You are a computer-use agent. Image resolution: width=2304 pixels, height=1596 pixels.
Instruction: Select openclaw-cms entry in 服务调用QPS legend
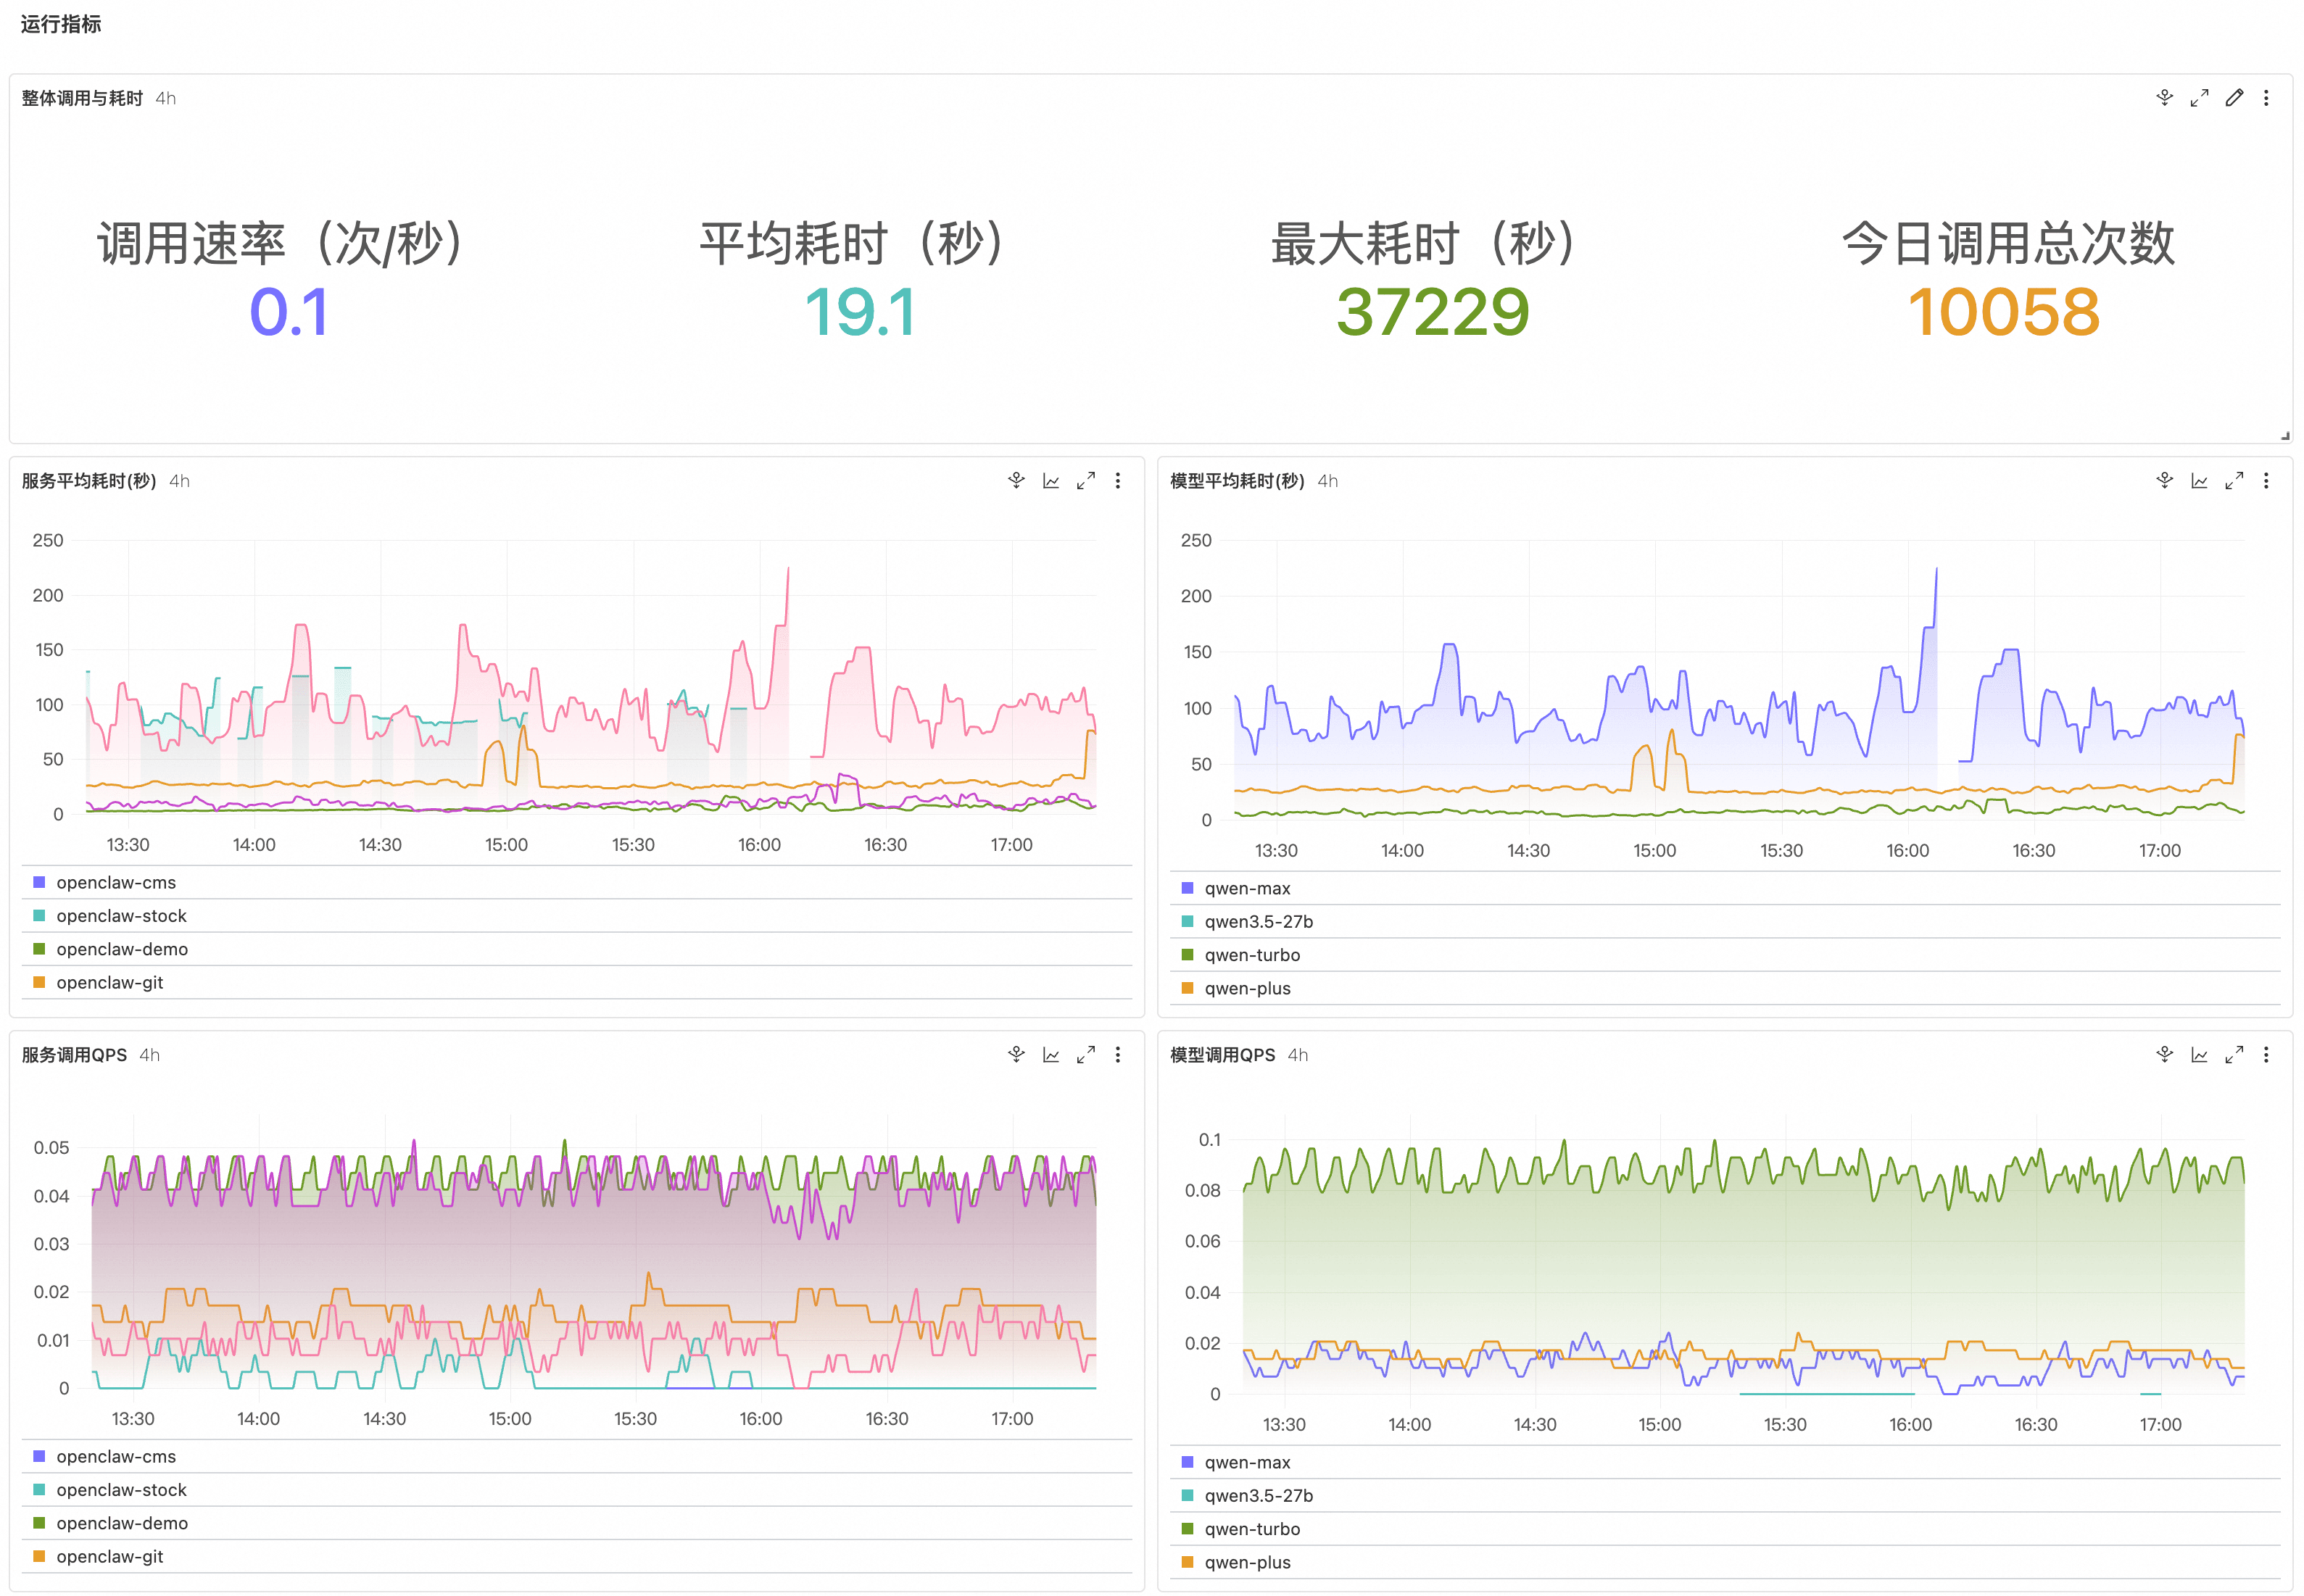[x=116, y=1457]
